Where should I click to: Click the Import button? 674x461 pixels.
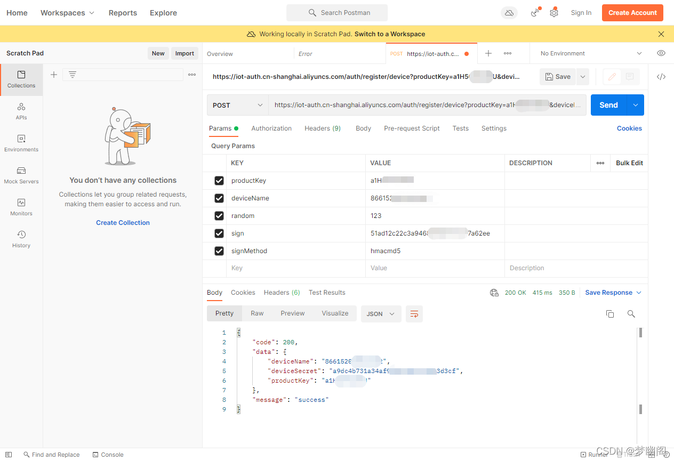tap(184, 53)
